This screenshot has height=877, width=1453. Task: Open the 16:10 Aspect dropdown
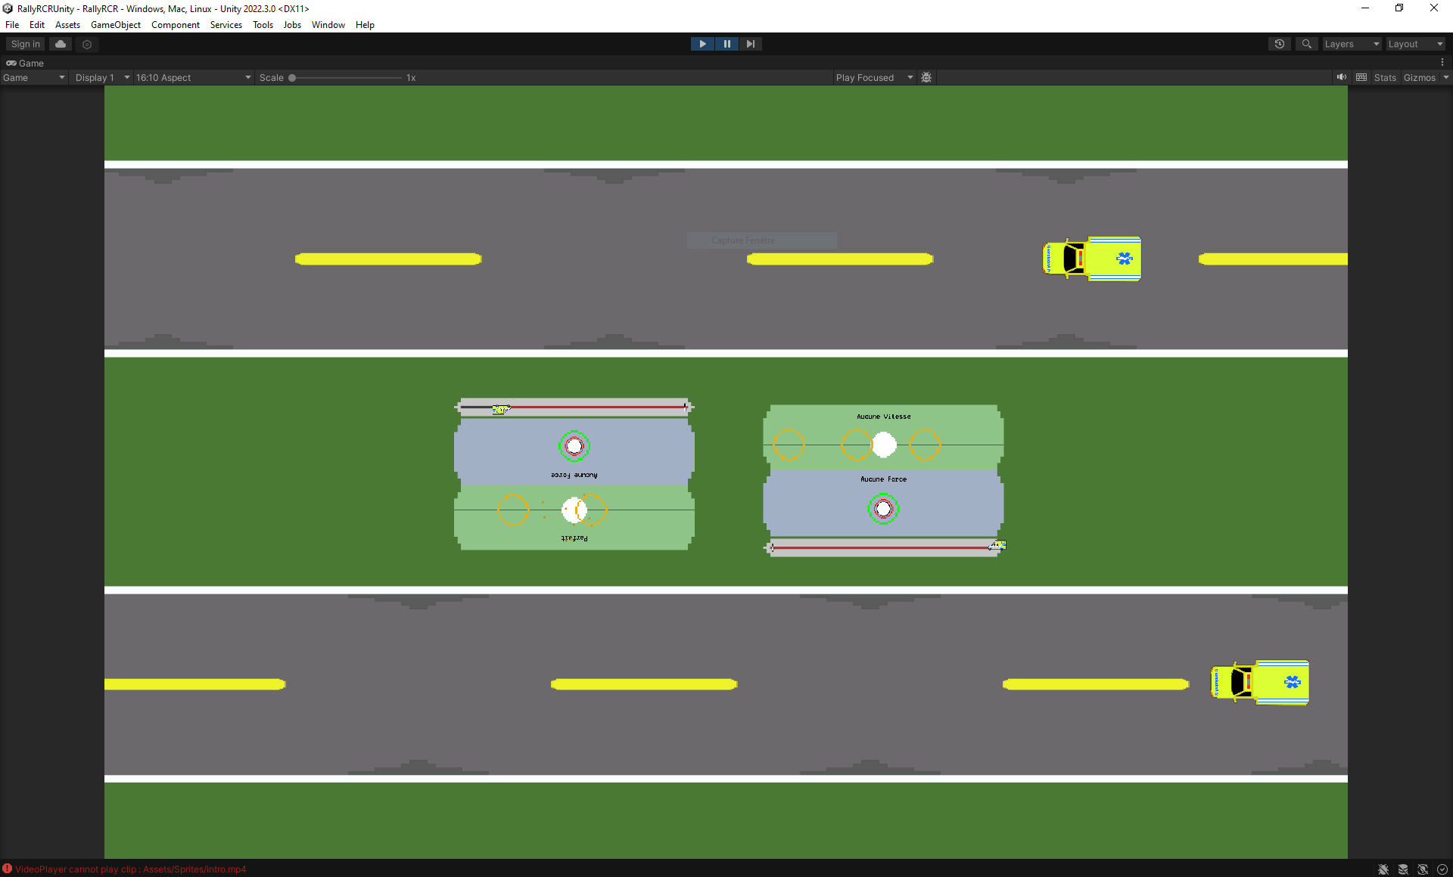coord(193,77)
